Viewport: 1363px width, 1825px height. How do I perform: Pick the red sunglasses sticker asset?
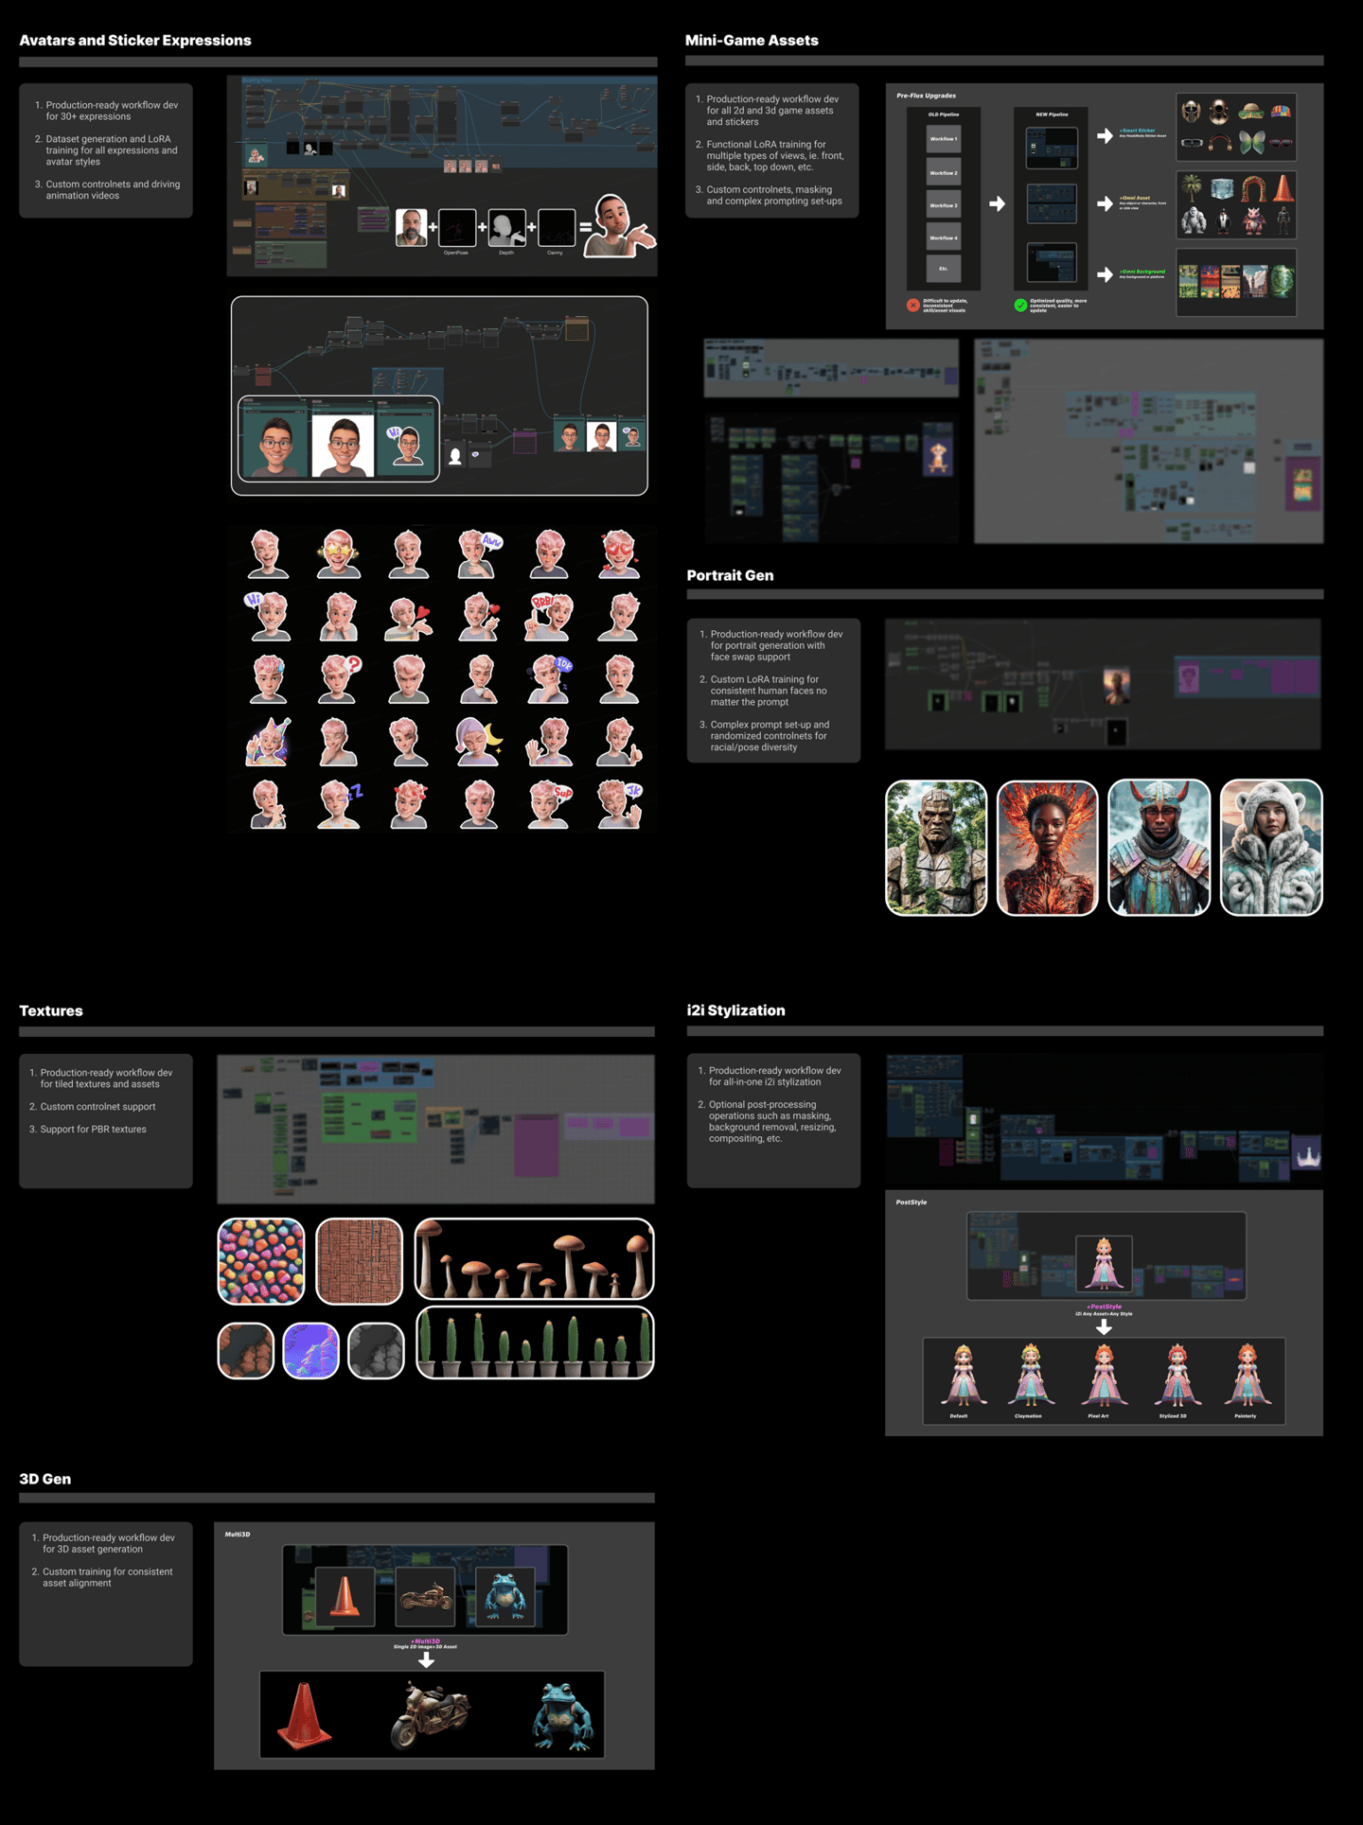[1281, 143]
